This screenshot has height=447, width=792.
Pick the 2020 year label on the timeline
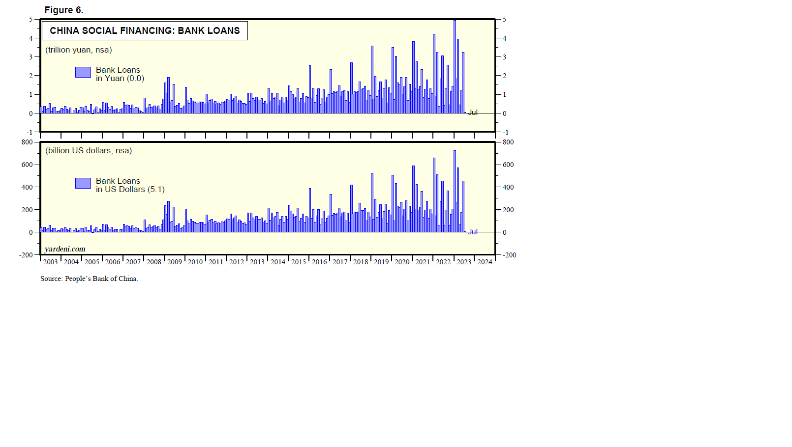pos(401,262)
